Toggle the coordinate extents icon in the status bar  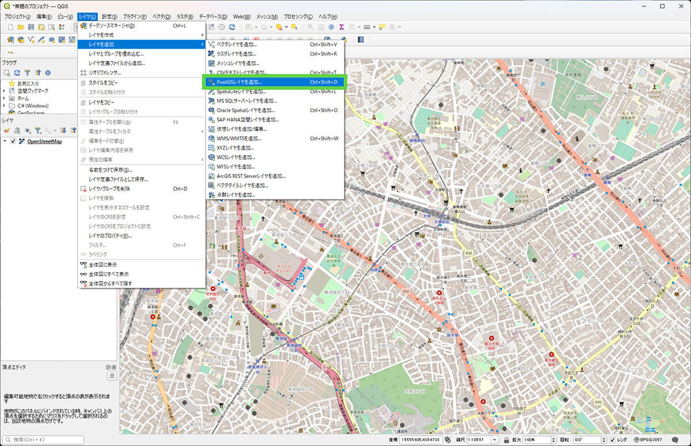tap(447, 440)
